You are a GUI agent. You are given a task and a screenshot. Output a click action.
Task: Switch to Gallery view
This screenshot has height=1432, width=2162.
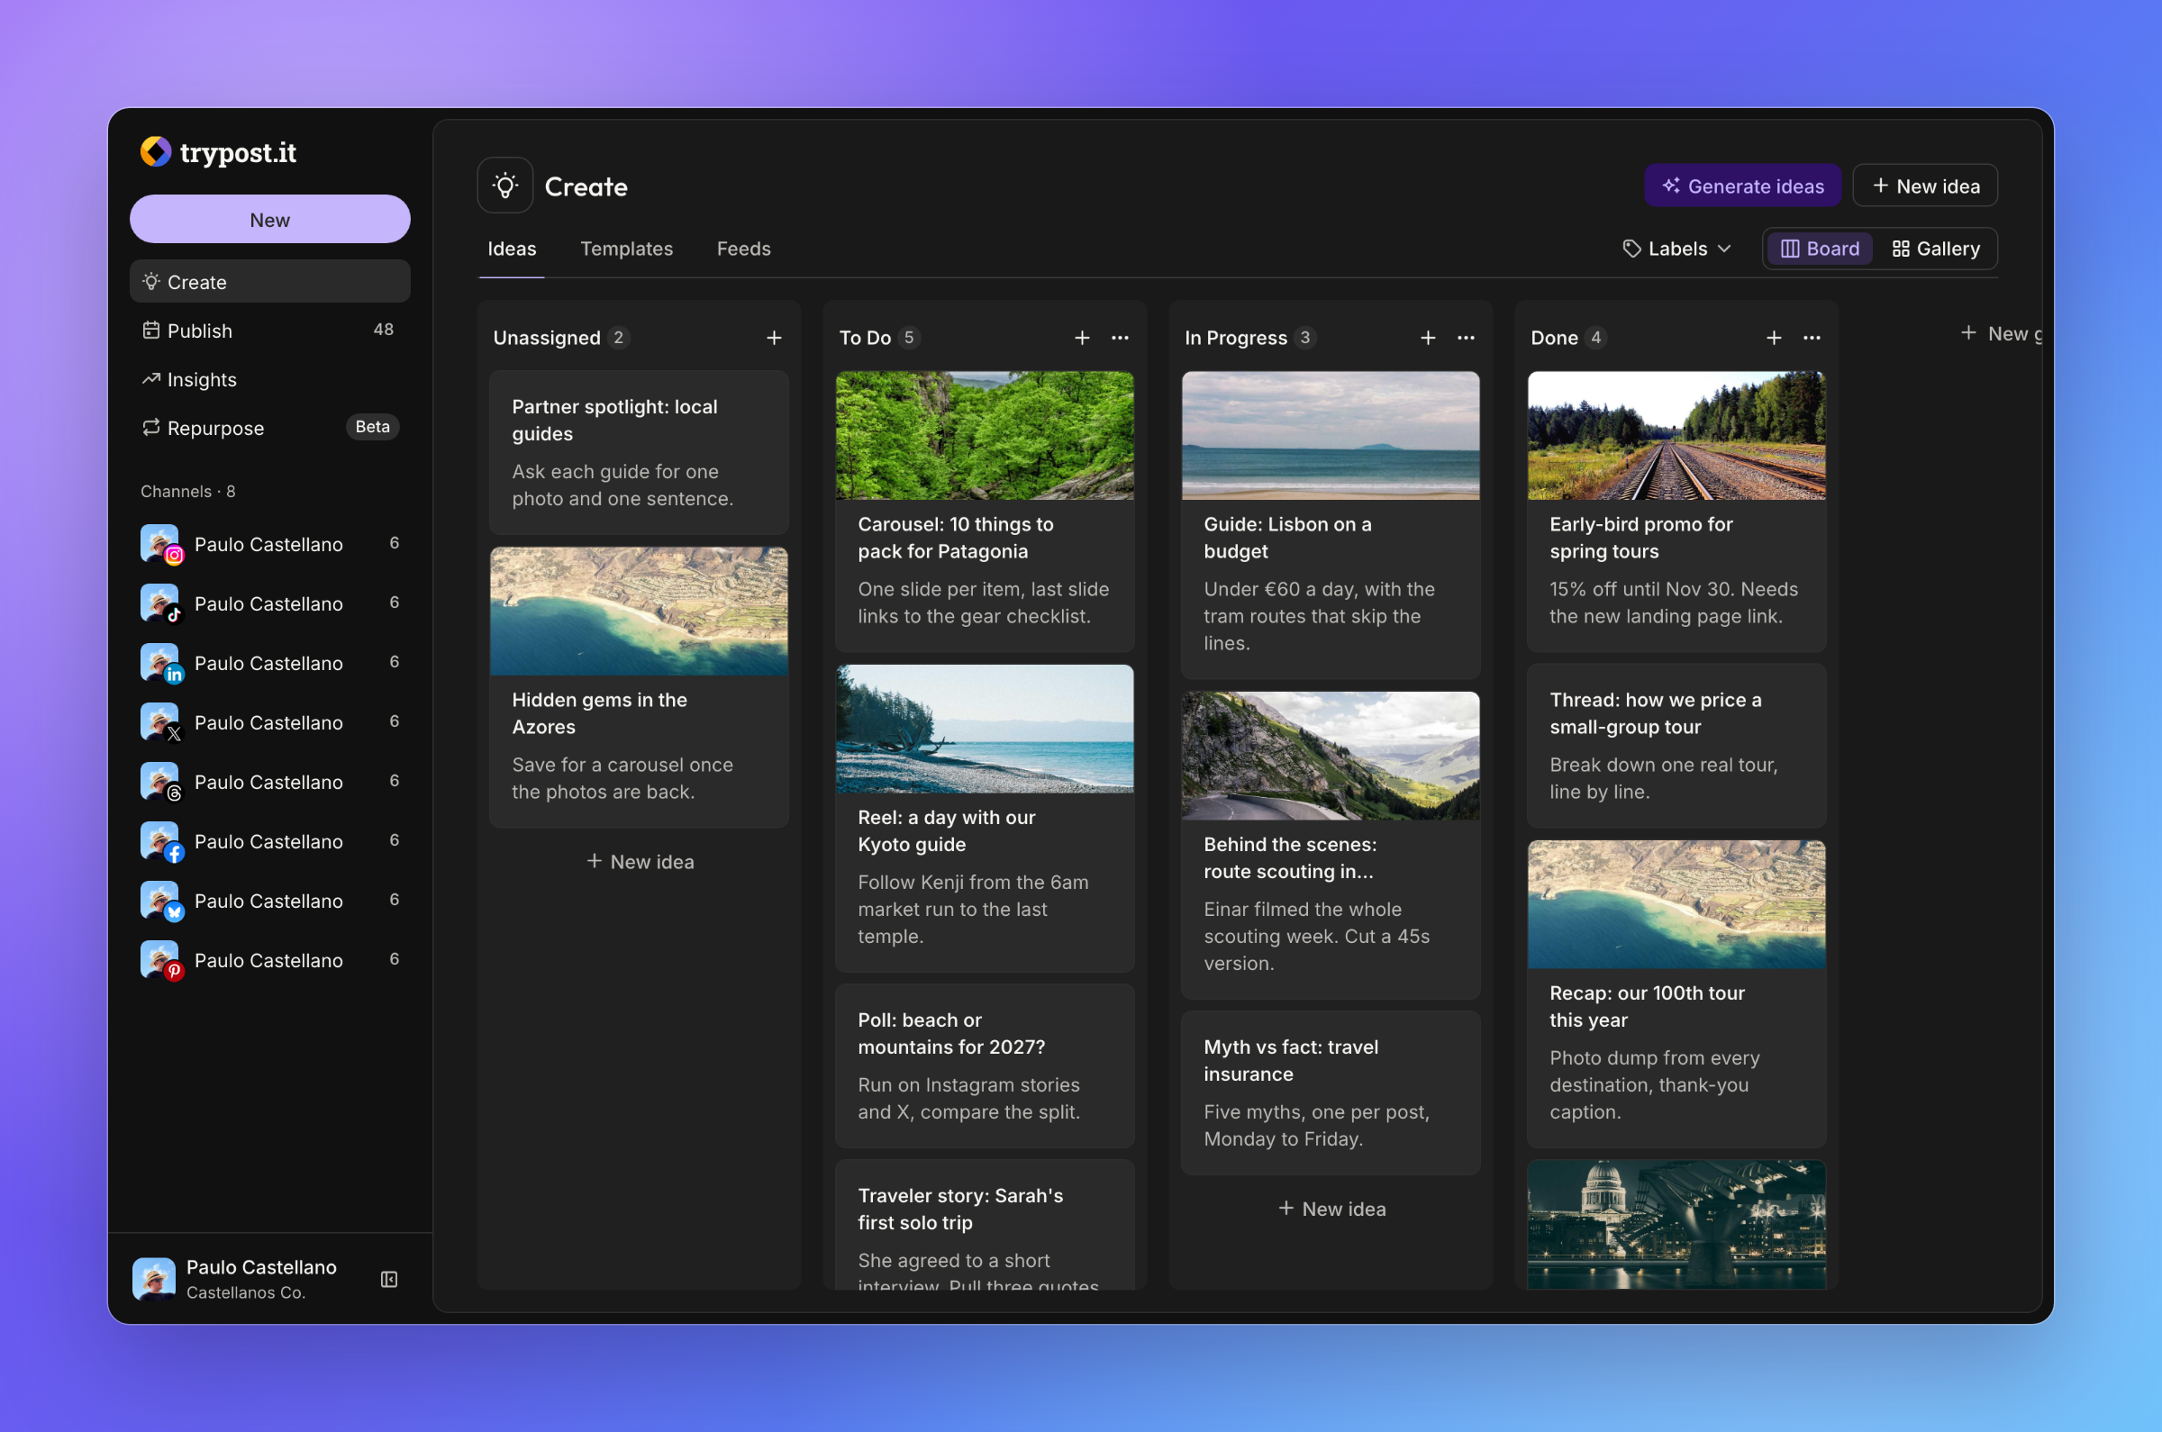pos(1936,249)
